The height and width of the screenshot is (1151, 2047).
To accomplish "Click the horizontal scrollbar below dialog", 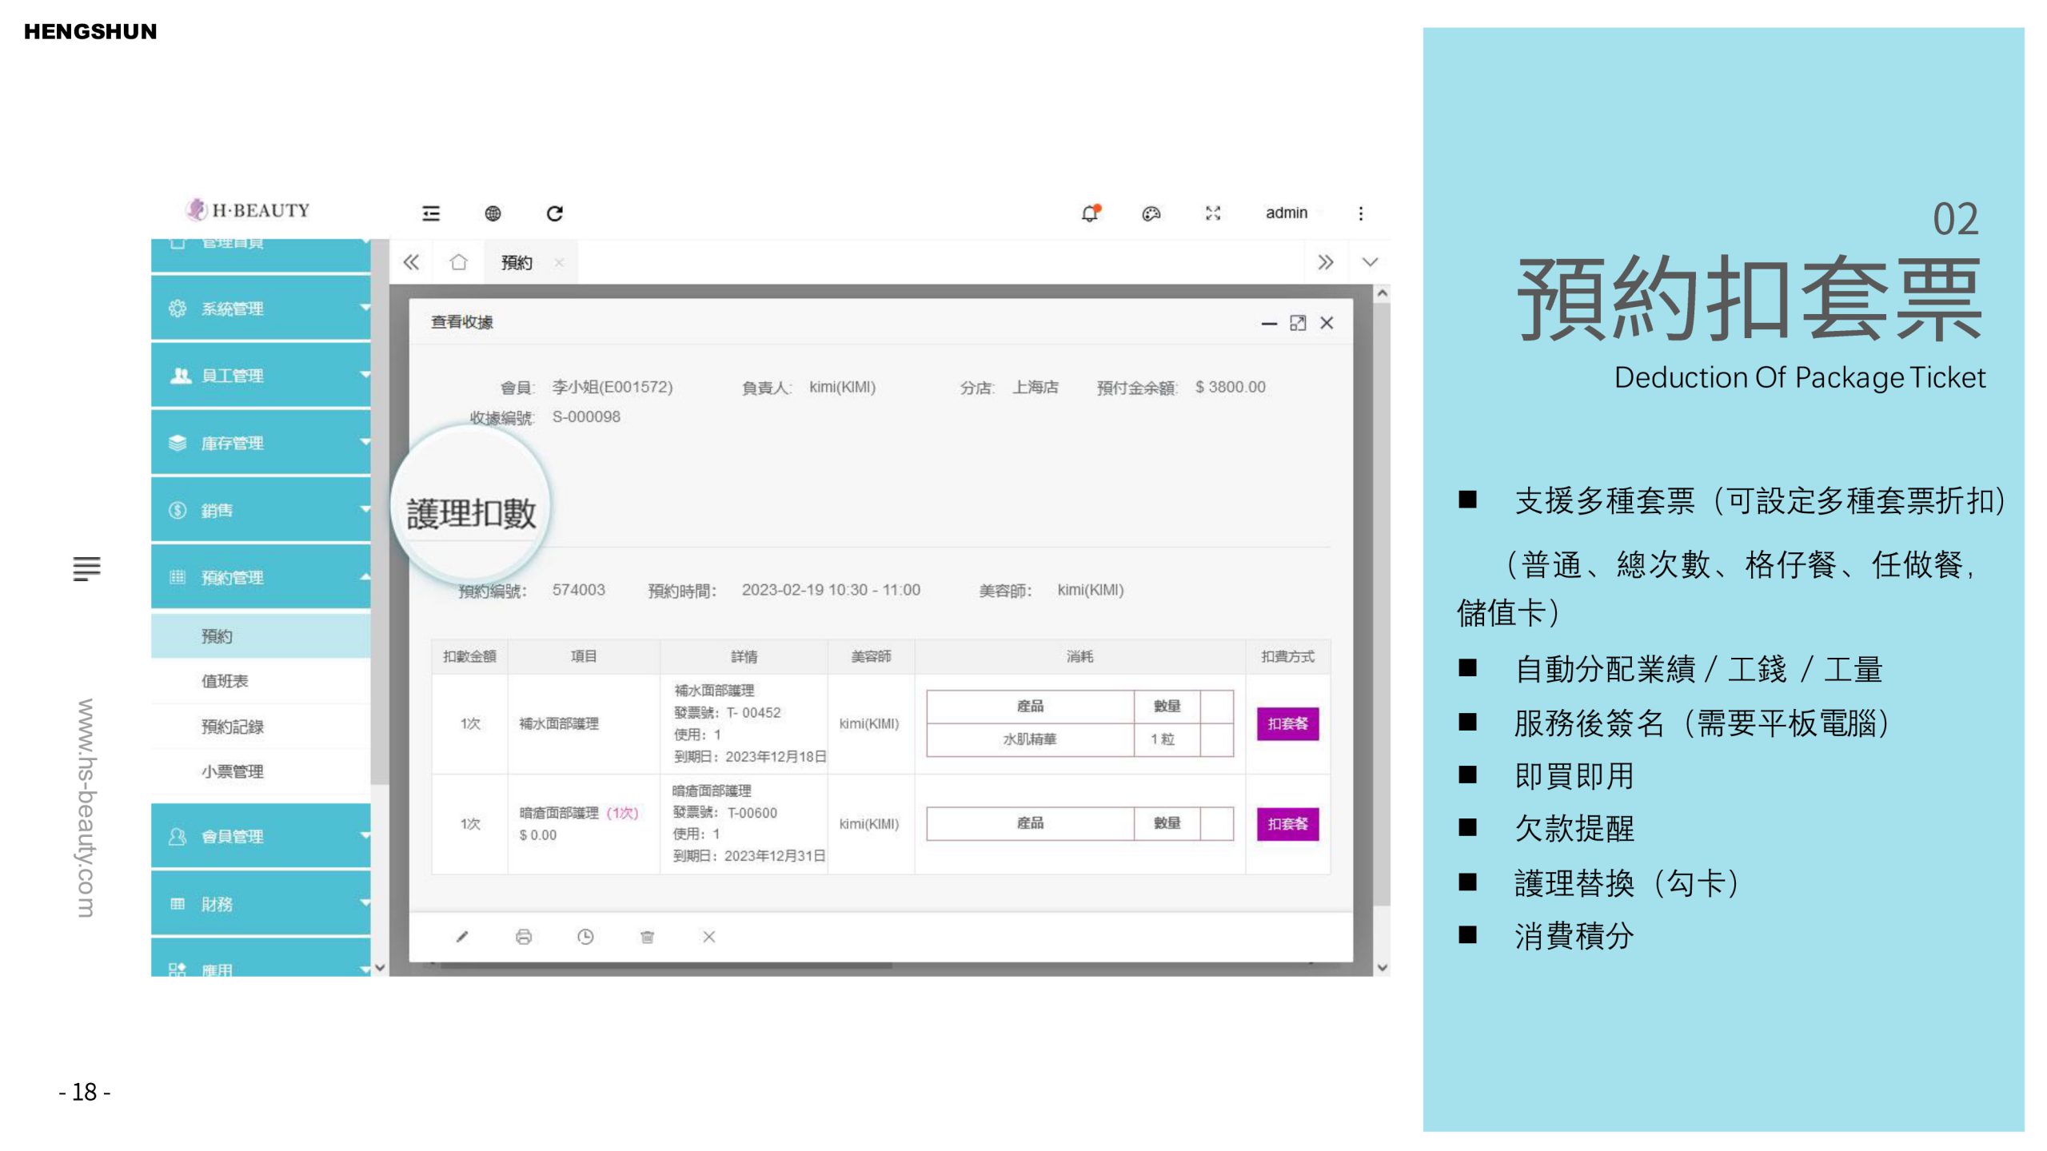I will click(665, 966).
